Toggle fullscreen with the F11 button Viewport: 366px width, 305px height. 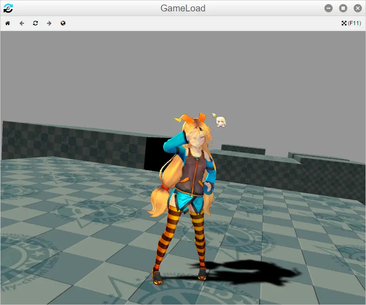[351, 23]
